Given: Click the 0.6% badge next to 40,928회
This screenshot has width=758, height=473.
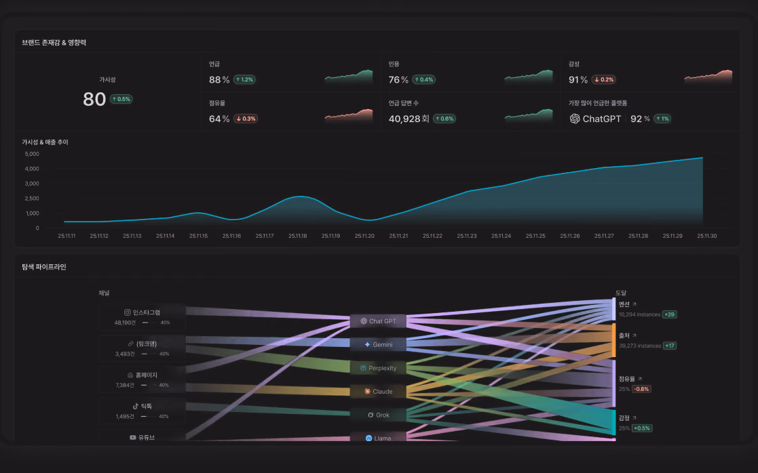Looking at the screenshot, I should 444,119.
